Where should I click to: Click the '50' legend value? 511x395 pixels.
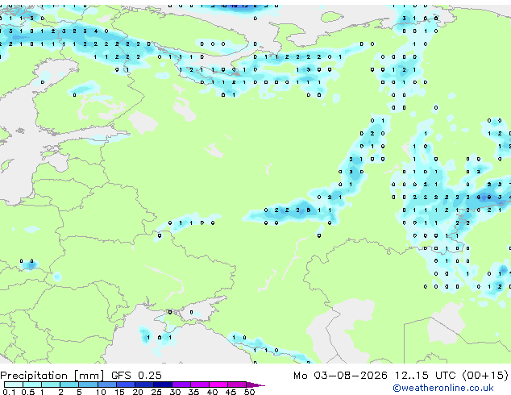(x=249, y=392)
